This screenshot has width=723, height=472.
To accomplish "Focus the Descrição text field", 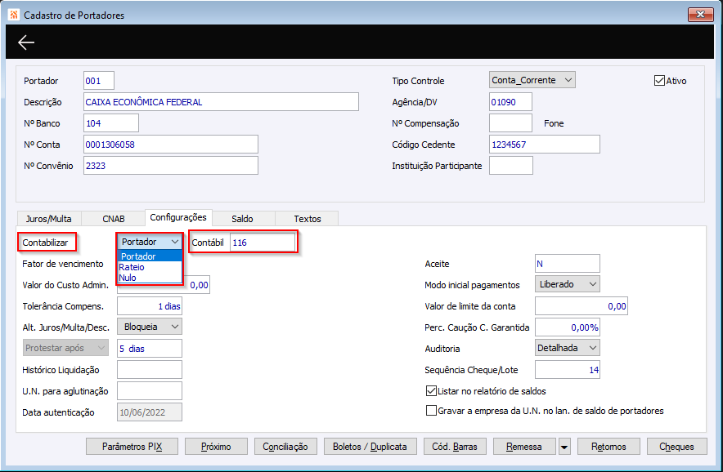I will (x=221, y=102).
